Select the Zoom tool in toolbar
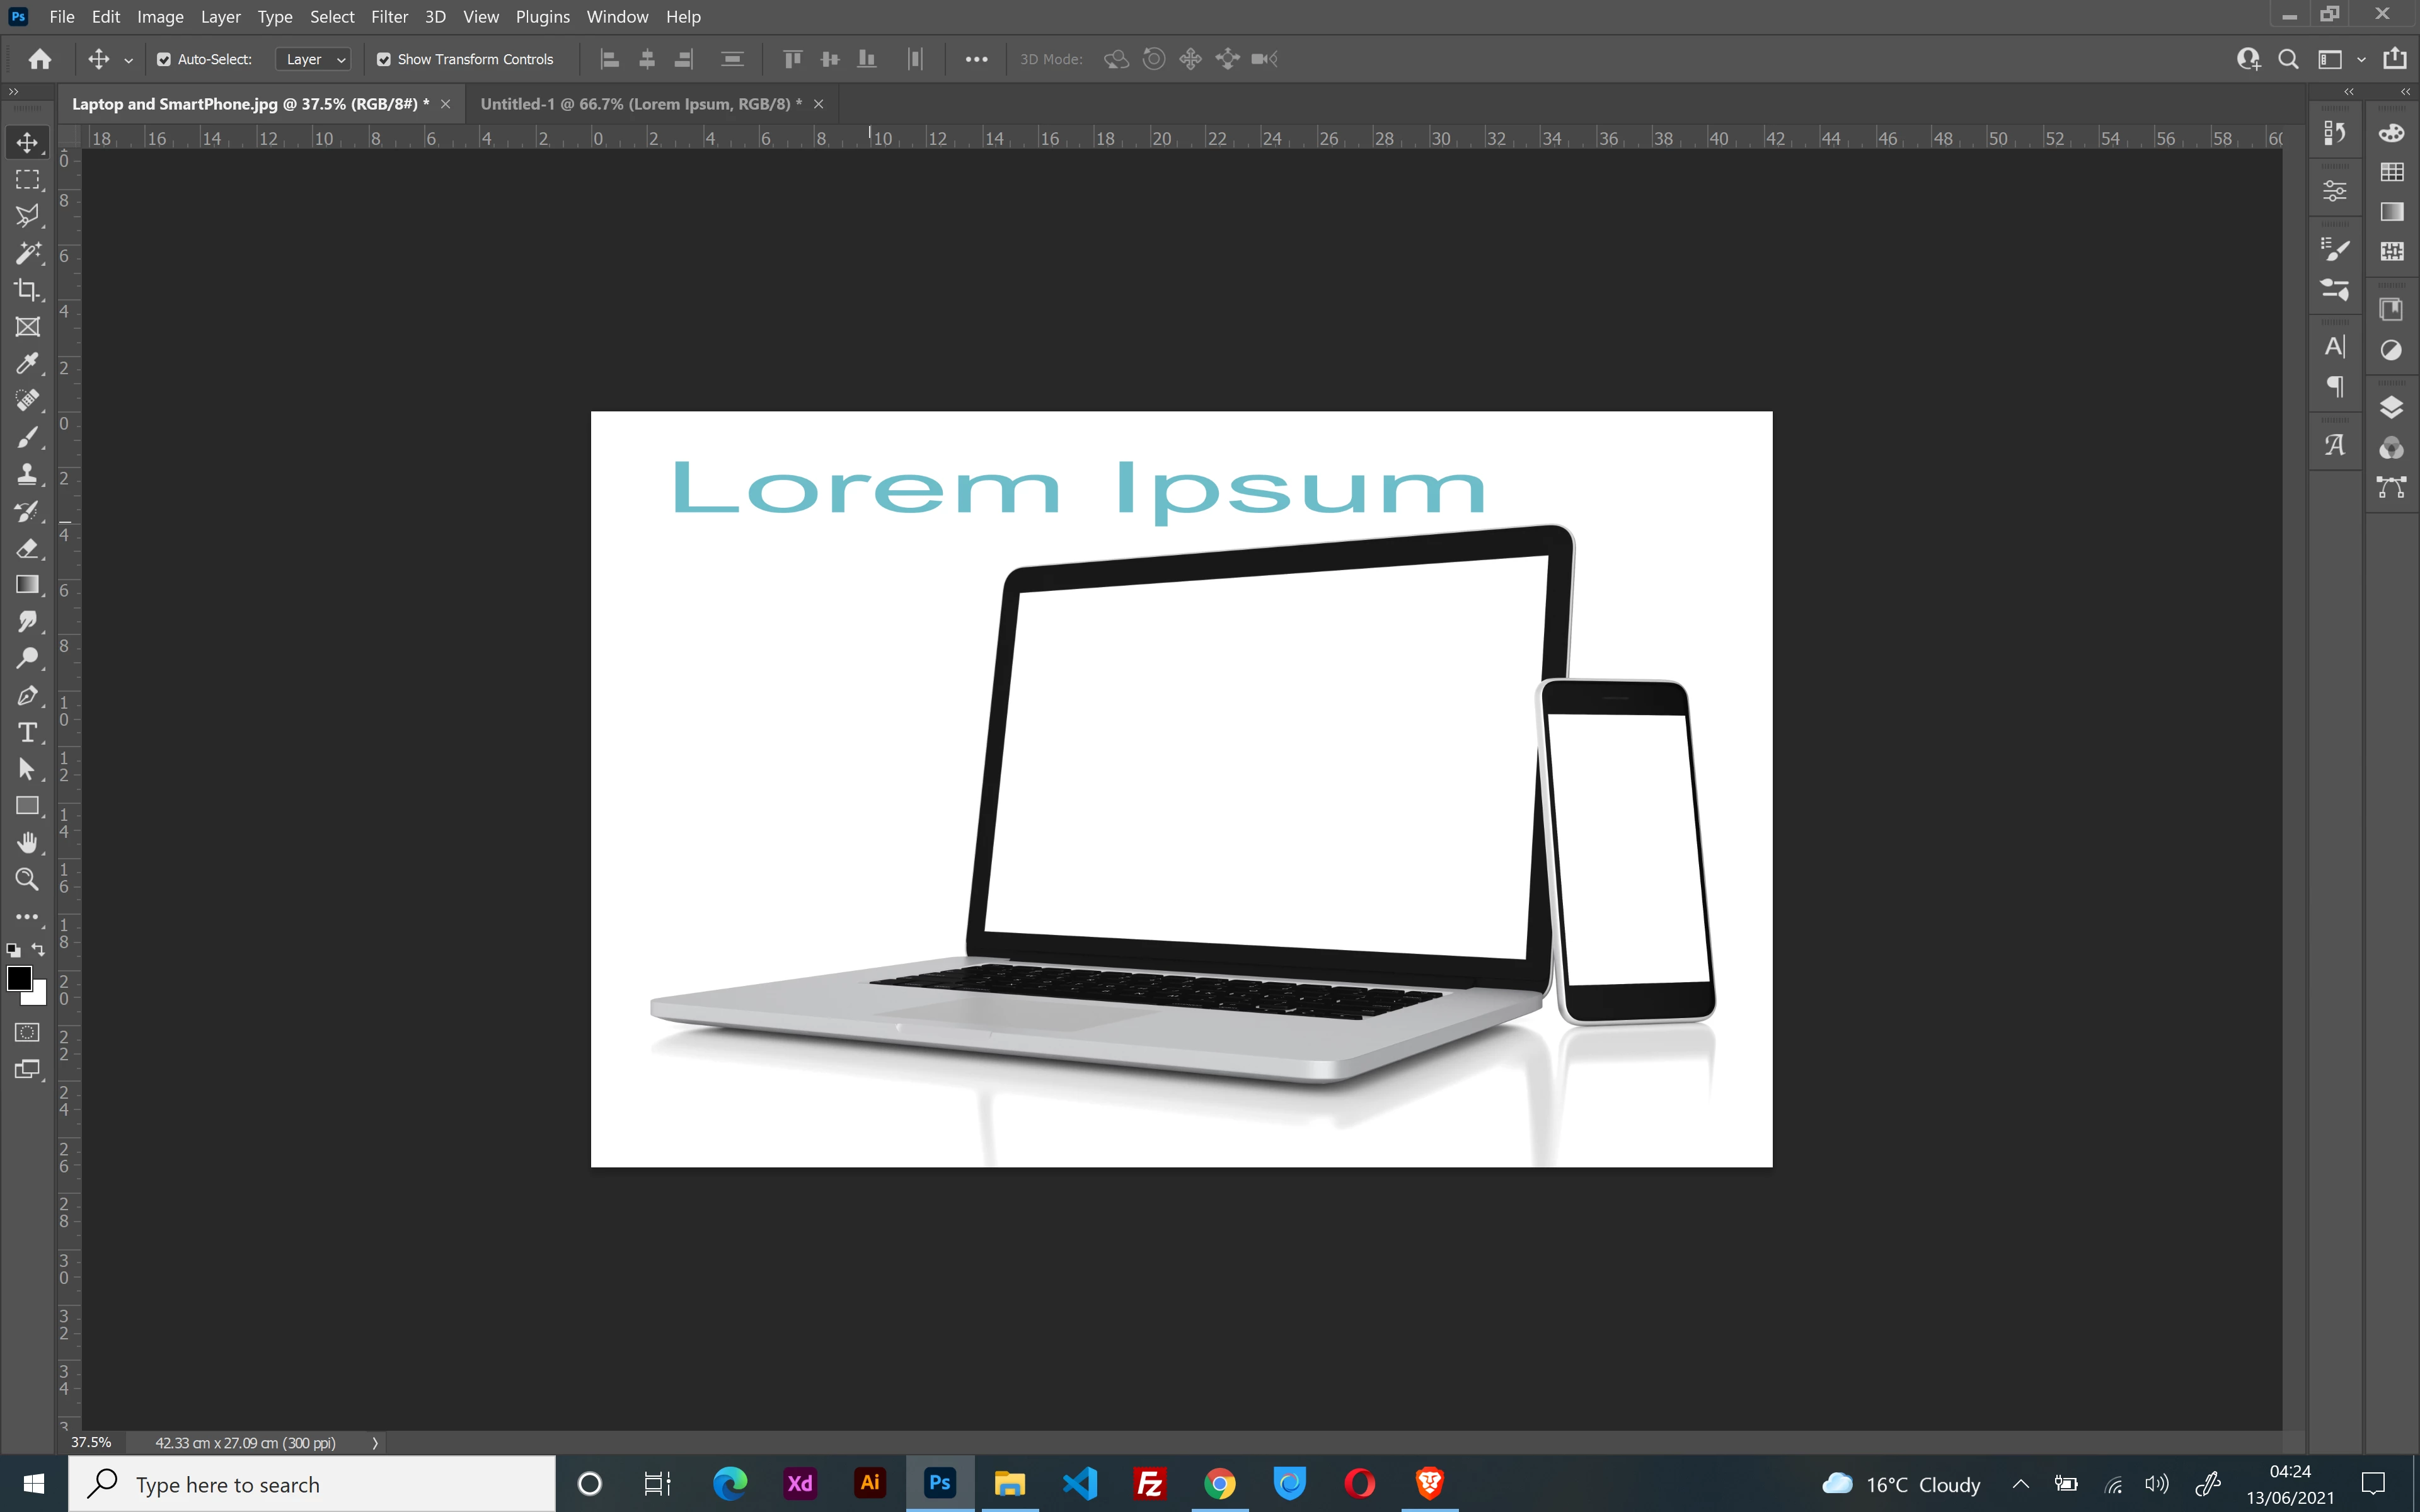 [x=27, y=880]
